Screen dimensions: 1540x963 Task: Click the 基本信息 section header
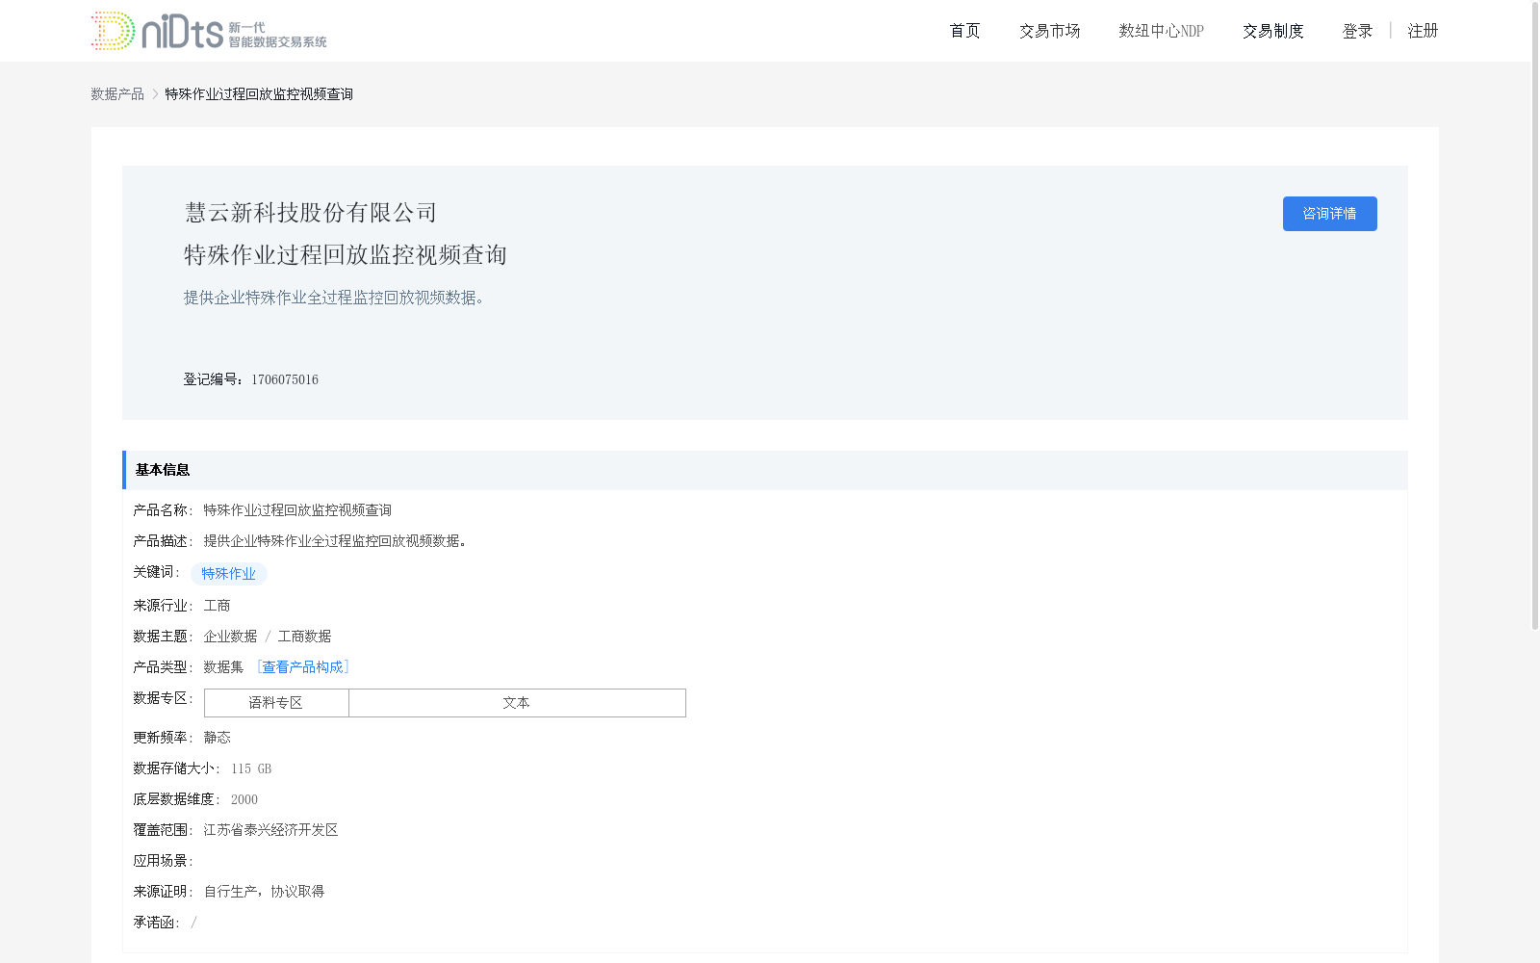765,470
